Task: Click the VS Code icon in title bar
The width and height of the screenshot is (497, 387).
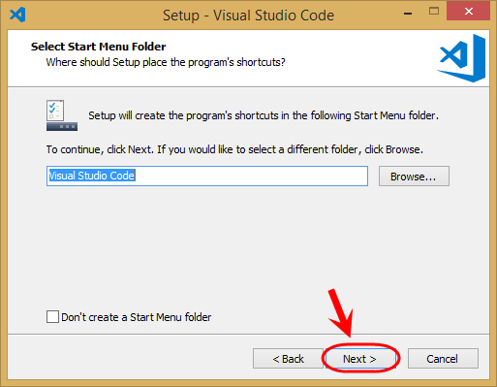Action: point(17,15)
